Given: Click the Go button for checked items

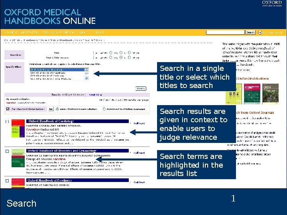Looking at the screenshot, I should pyautogui.click(x=51, y=109).
